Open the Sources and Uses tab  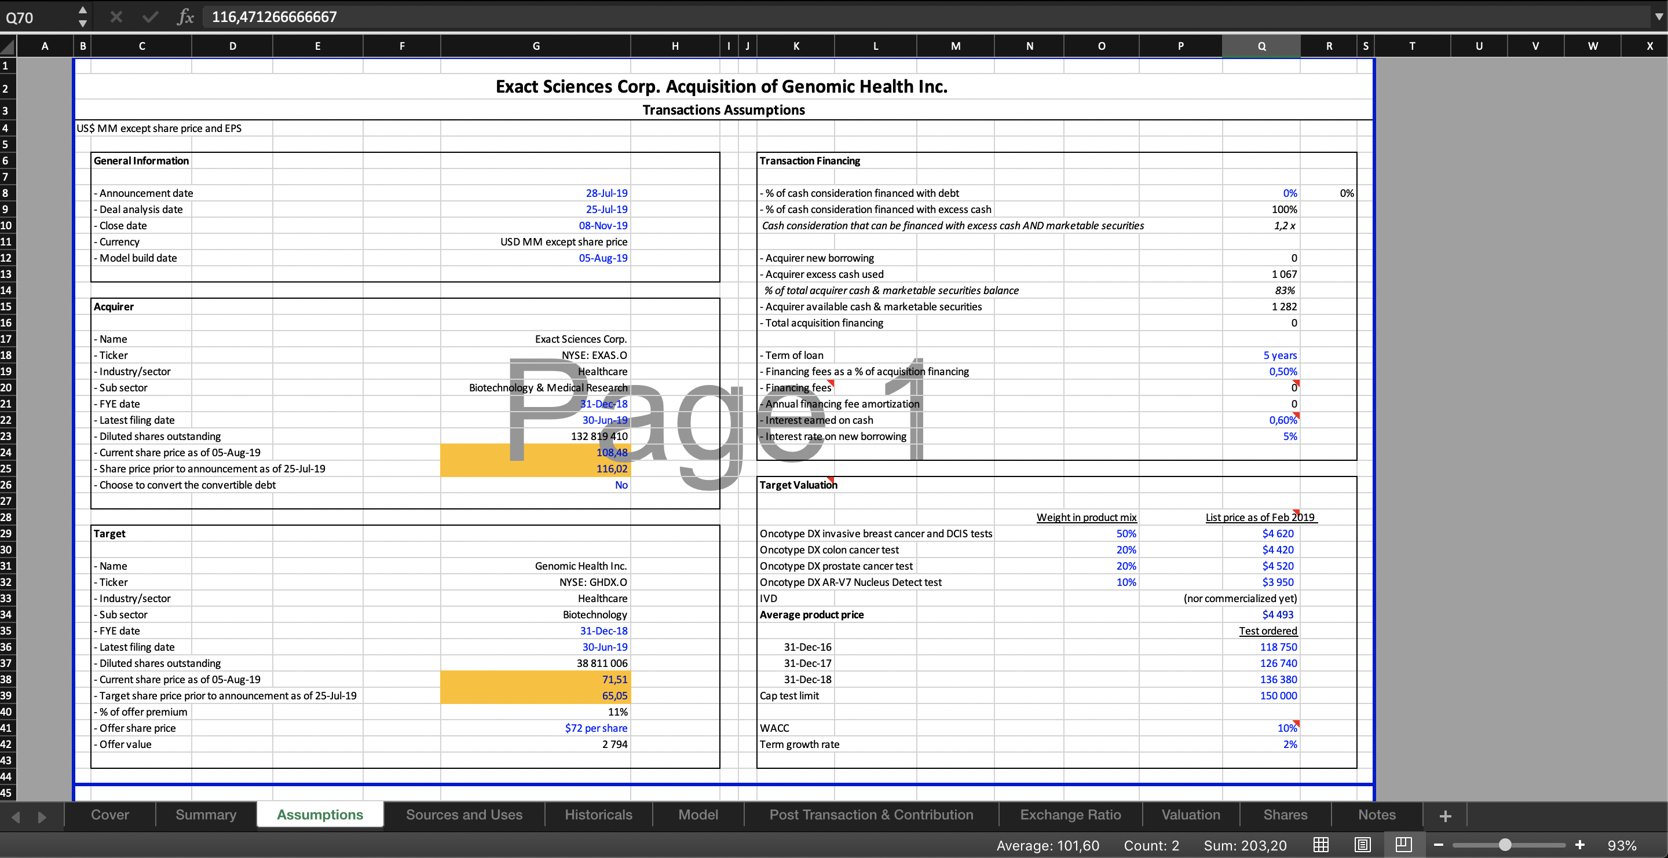[464, 815]
